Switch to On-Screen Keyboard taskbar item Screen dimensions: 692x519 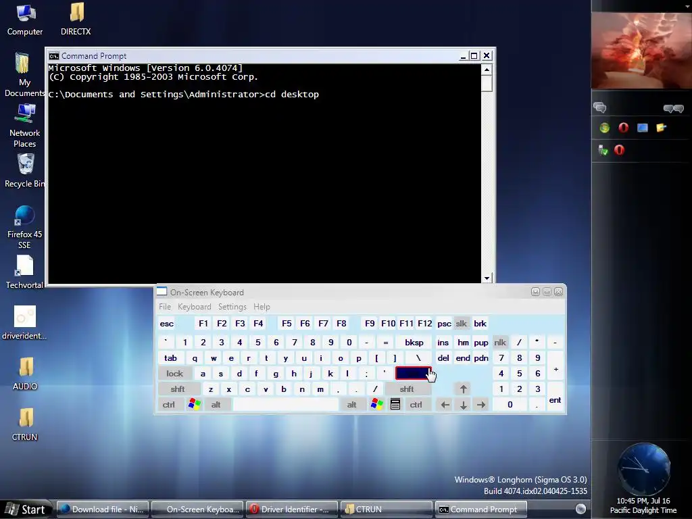click(197, 510)
